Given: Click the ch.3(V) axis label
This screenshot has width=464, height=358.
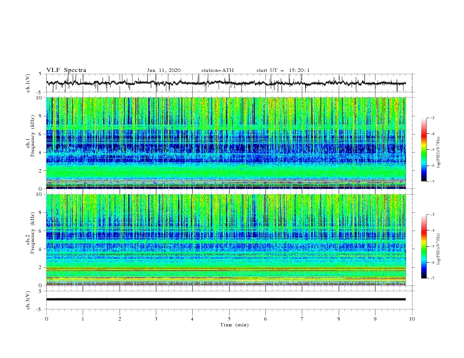Looking at the screenshot, I should (x=28, y=300).
